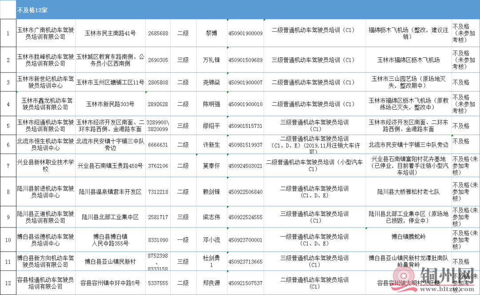This screenshot has height=295, width=480.
Task: Select the cell 容县容州镇中环路5号
Action: tap(110, 283)
